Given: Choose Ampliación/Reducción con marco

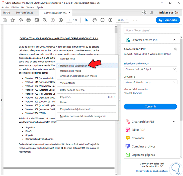Looking at the screenshot, I should (x=87, y=76).
